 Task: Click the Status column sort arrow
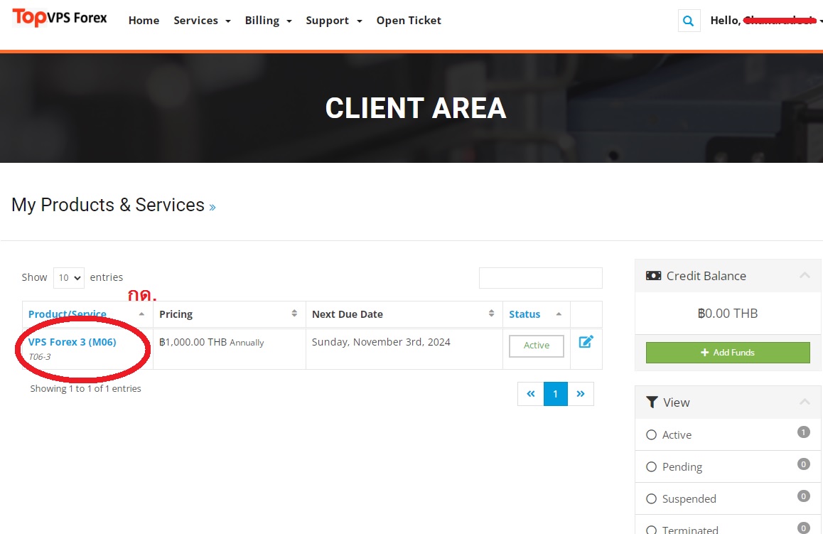pos(559,314)
